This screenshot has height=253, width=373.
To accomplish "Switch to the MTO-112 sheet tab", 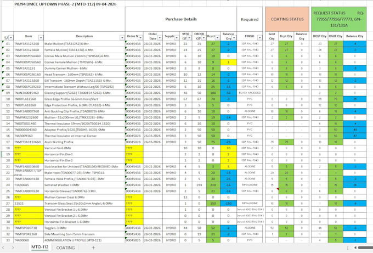I will click(39, 248).
